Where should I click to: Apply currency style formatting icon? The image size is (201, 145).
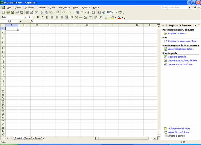point(72,17)
